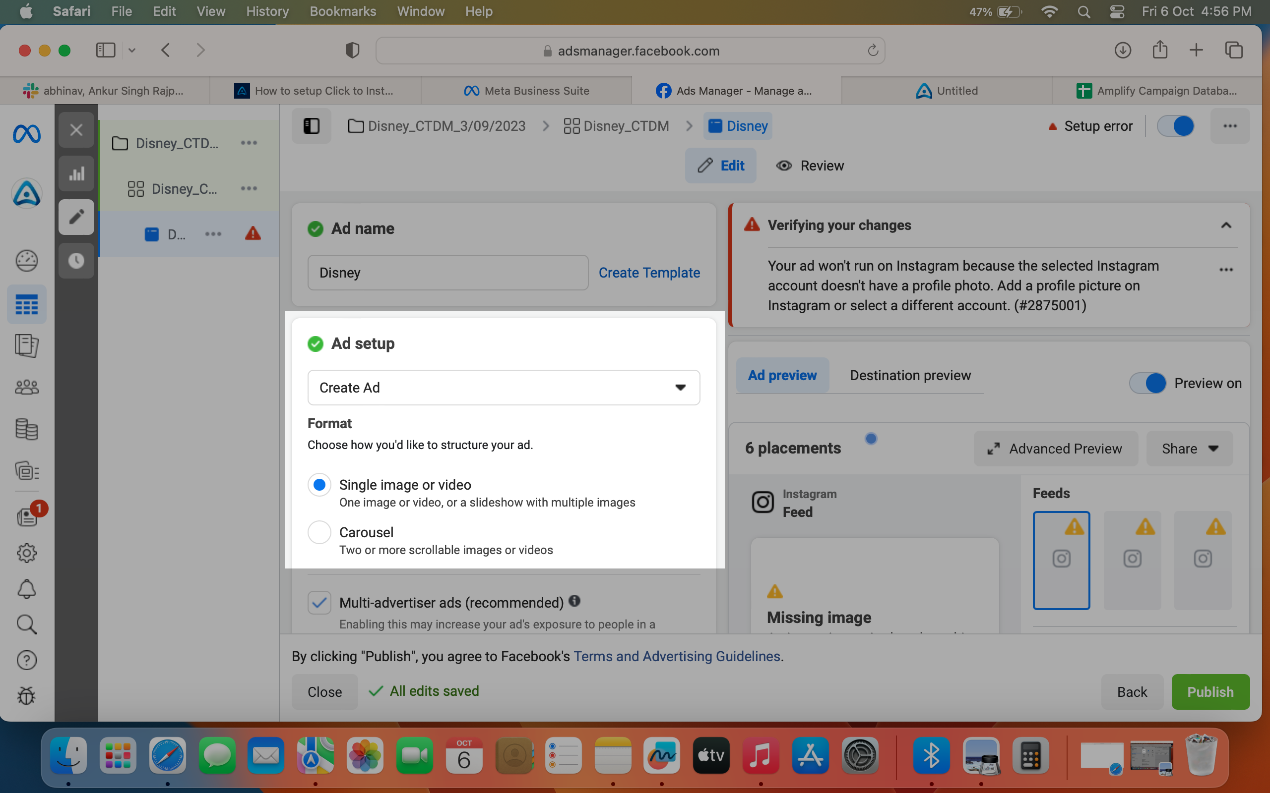This screenshot has height=793, width=1270.
Task: Click the Safari privacy shield icon
Action: (x=352, y=51)
